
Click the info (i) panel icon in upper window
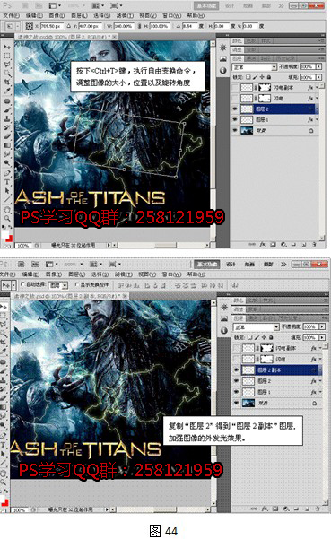222,71
